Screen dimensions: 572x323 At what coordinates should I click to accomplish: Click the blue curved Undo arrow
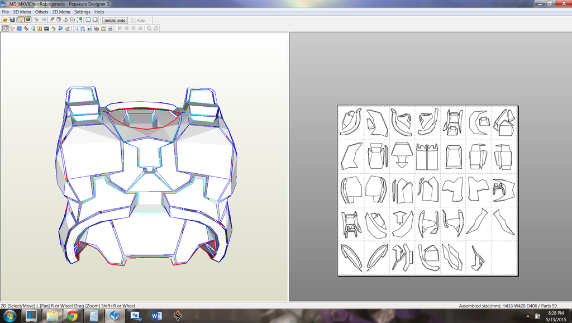coord(60,28)
